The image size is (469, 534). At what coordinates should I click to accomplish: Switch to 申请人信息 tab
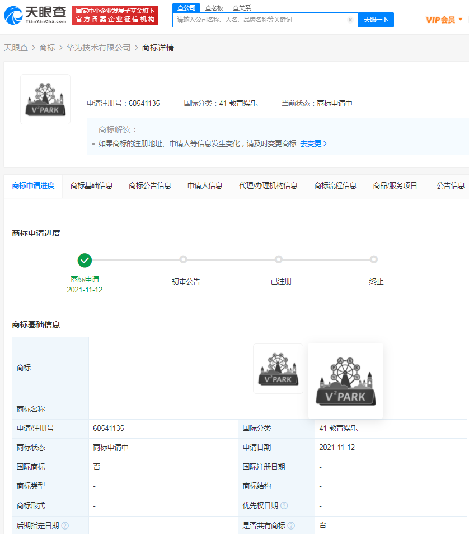pos(205,185)
